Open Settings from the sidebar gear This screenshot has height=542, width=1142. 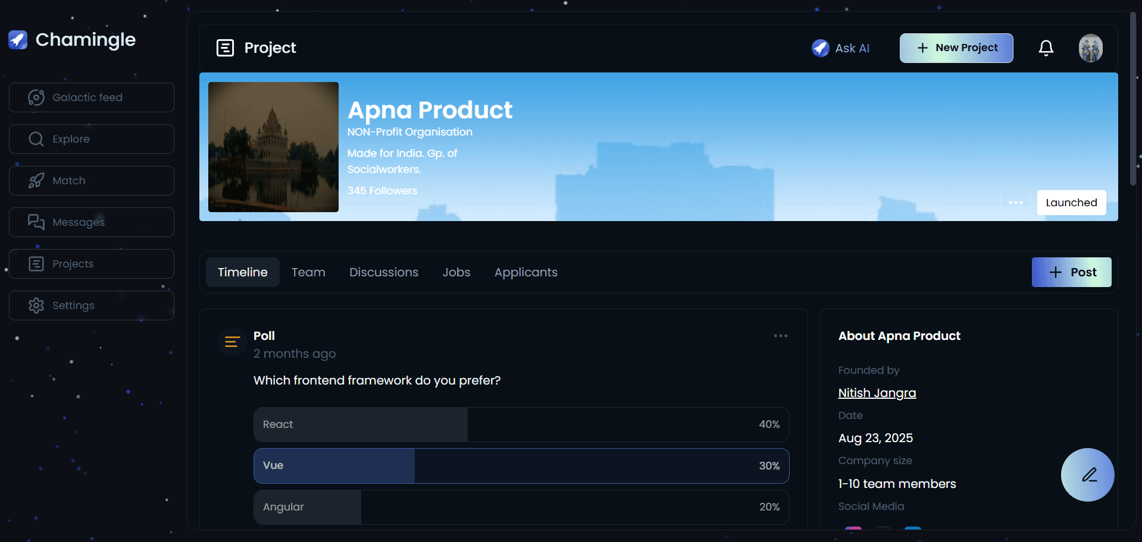36,305
